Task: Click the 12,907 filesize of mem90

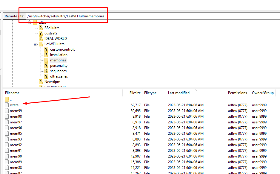Action: click(136, 156)
